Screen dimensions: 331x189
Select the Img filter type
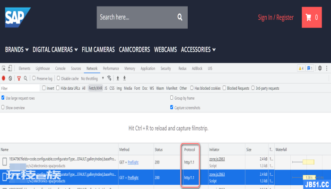point(119,88)
